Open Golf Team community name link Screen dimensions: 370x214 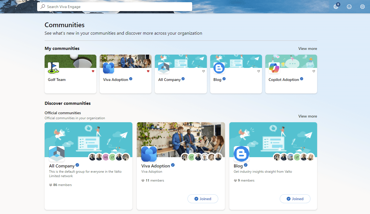click(57, 80)
